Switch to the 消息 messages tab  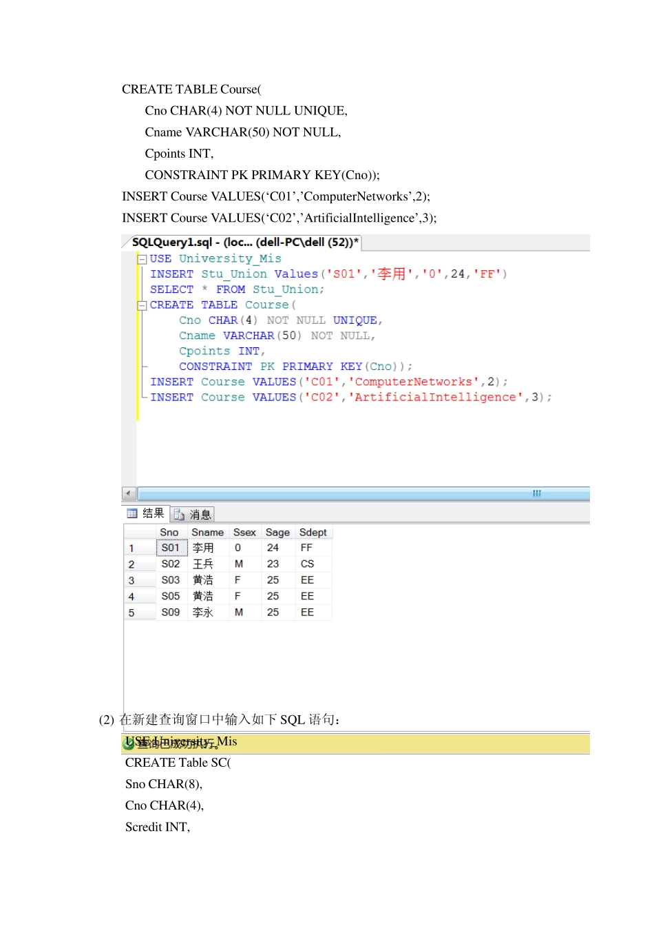193,515
